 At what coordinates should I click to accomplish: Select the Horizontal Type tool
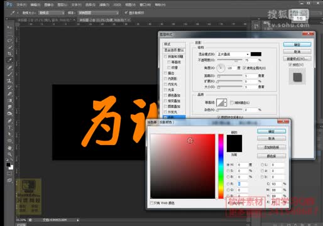[9, 127]
